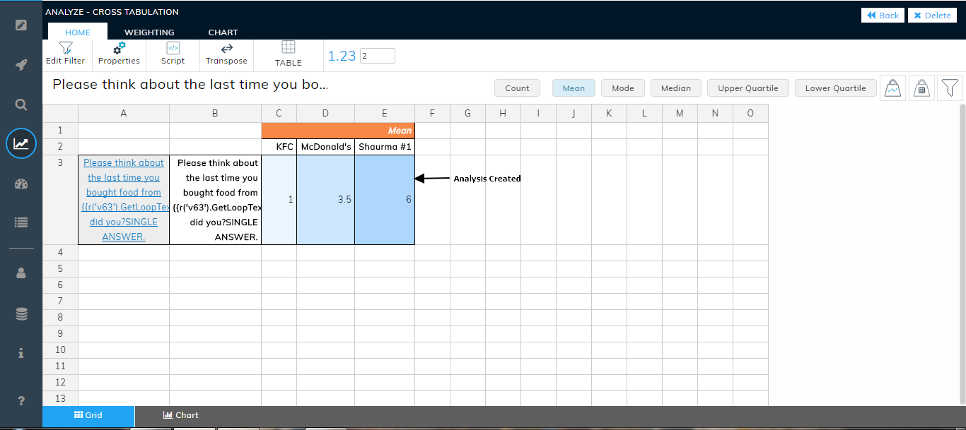Select the Median statistic
This screenshot has width=966, height=430.
pos(676,88)
